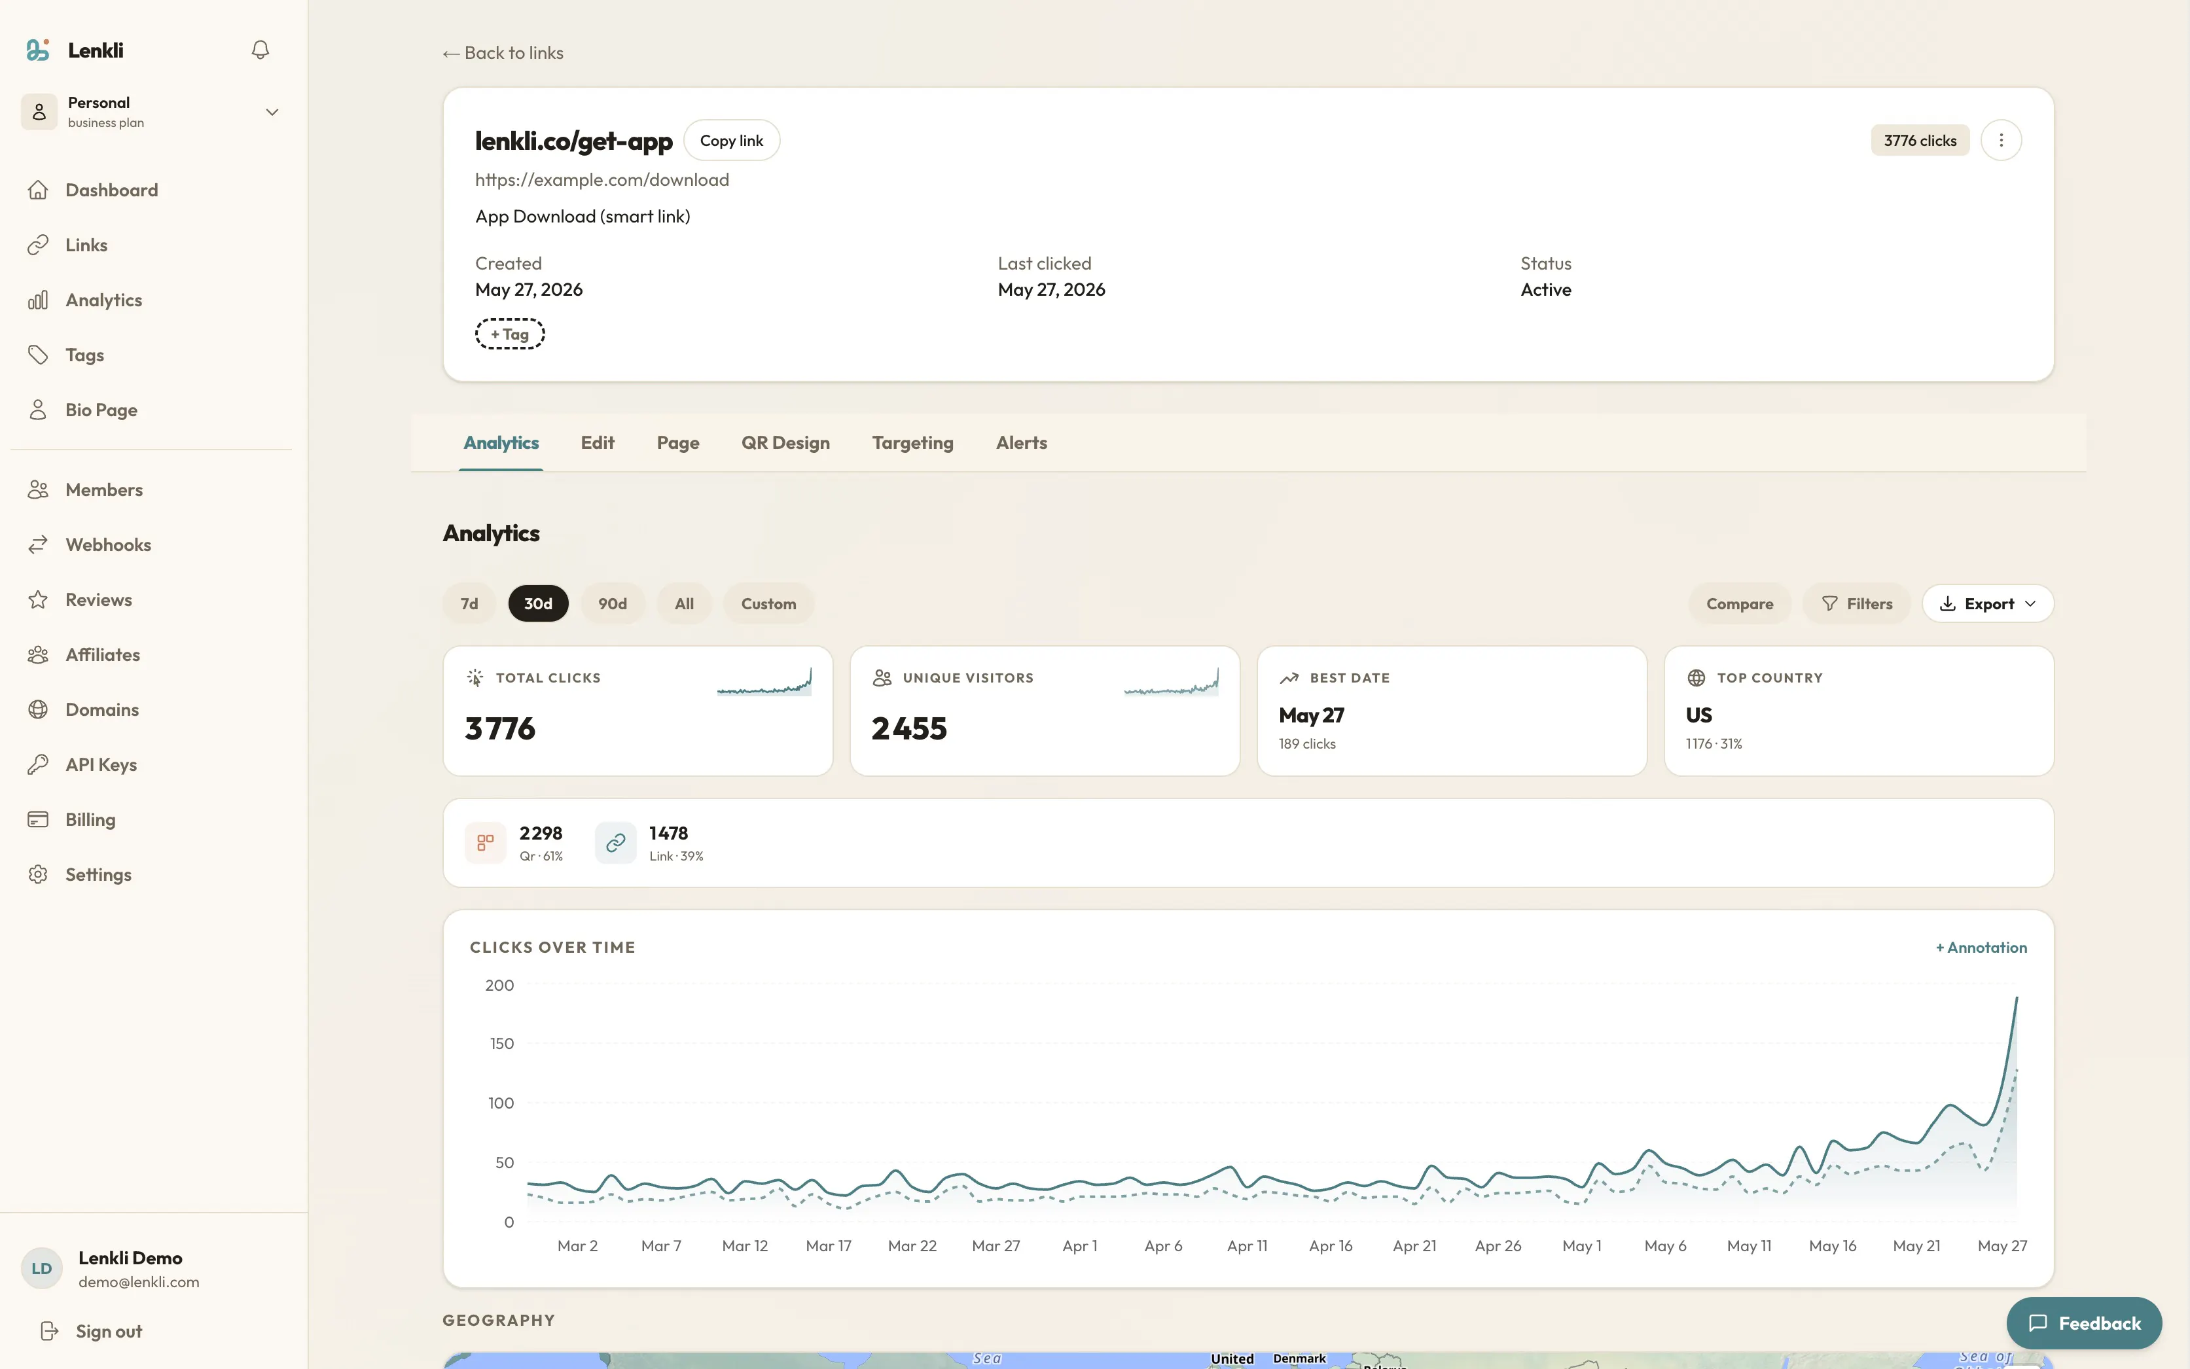Click the 3776 clicks badge
This screenshot has width=2190, height=1369.
click(x=1919, y=140)
